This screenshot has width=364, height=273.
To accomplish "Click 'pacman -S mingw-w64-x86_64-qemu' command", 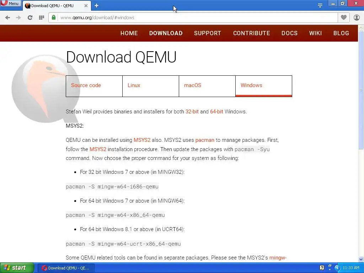I will [116, 215].
